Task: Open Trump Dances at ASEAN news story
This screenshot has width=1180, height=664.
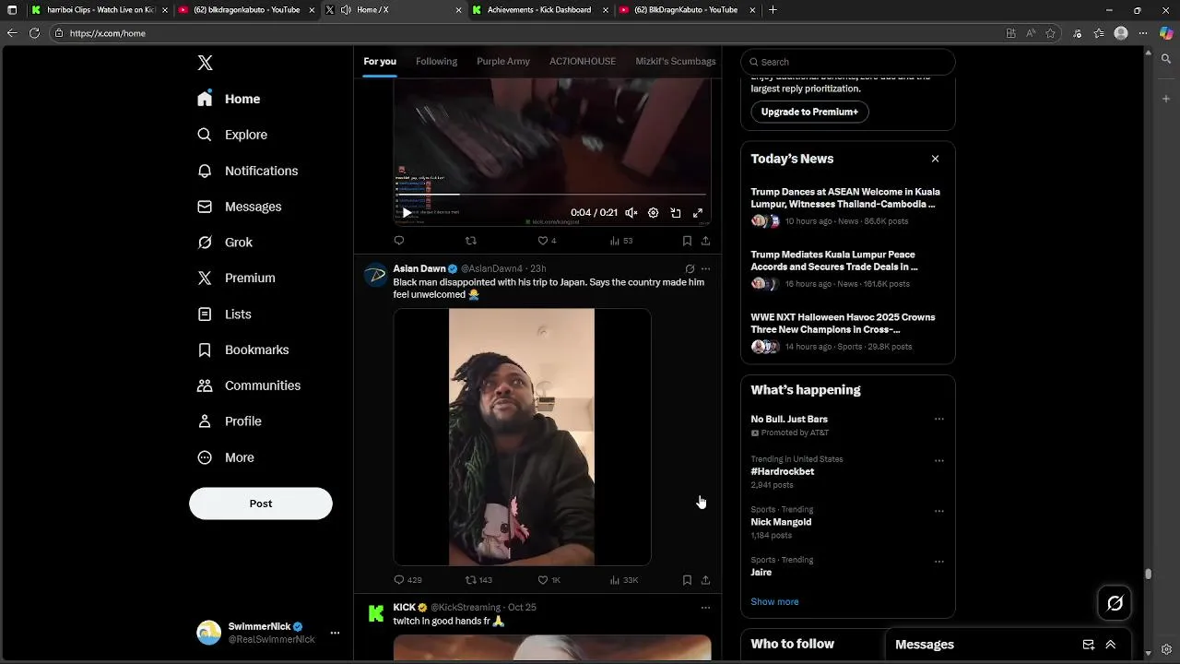Action: [x=847, y=206]
